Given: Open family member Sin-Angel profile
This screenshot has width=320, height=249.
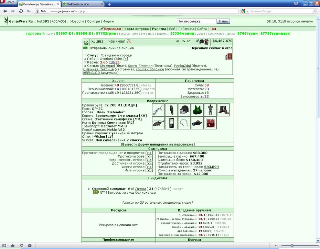Looking at the screenshot, I should click(107, 66).
